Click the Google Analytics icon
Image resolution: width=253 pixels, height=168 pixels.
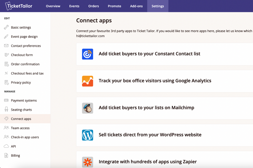(x=87, y=81)
